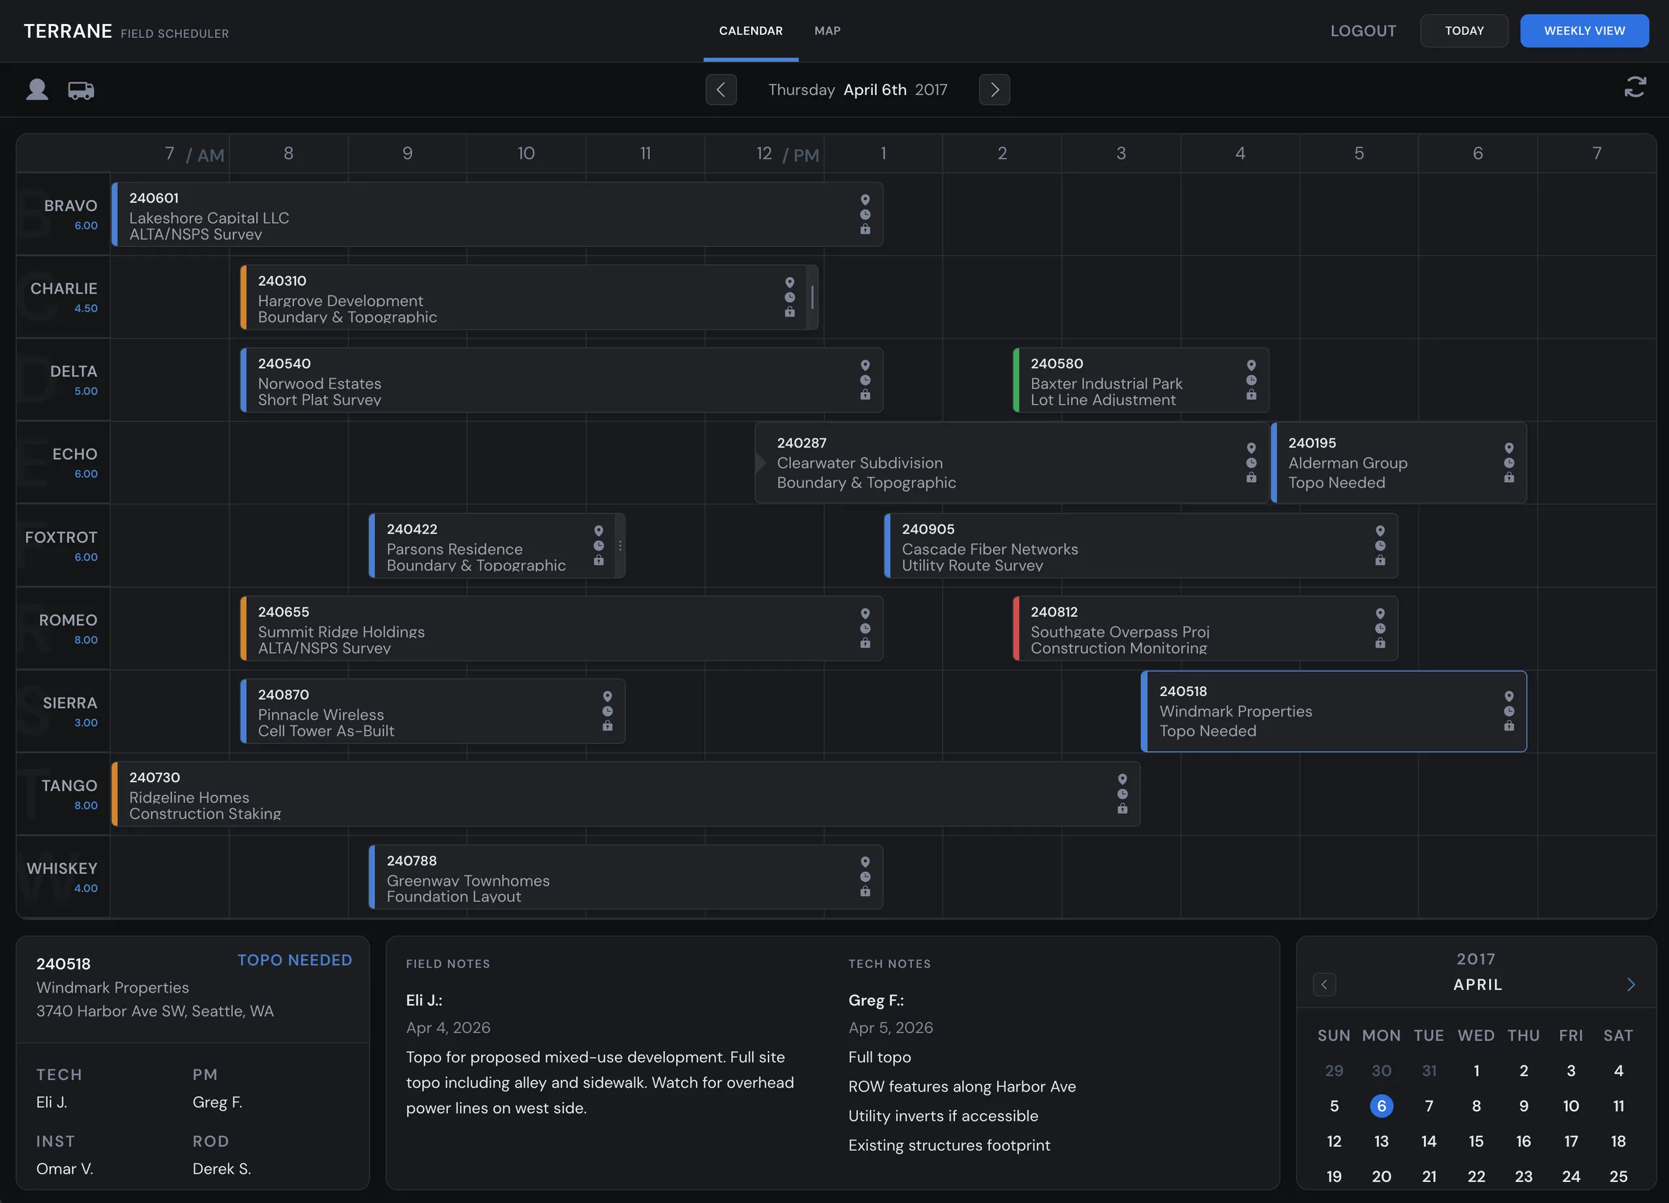Click lock icon on job 240730
The image size is (1669, 1203).
(x=1121, y=809)
